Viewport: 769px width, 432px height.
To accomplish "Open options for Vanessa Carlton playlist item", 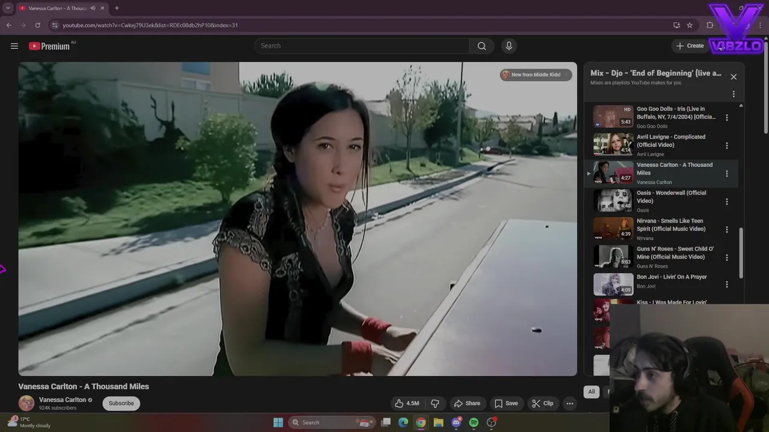I will pyautogui.click(x=727, y=173).
